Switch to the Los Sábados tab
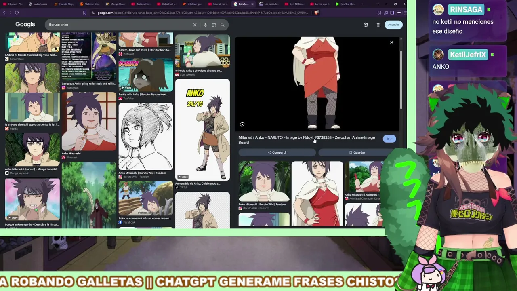The height and width of the screenshot is (291, 517). click(269, 4)
